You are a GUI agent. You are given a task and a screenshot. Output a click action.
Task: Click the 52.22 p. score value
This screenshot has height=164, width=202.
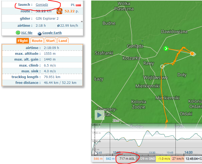[x=72, y=11]
